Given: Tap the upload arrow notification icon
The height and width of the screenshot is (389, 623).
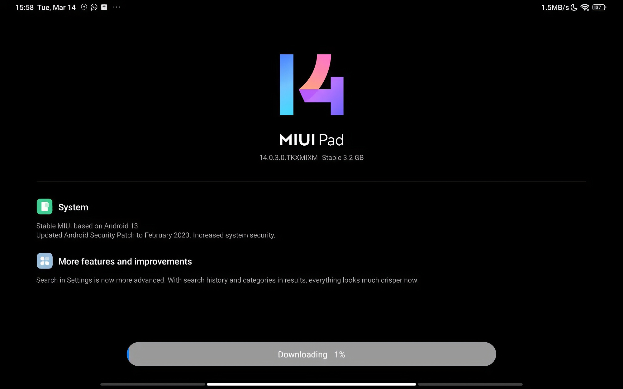Looking at the screenshot, I should tap(104, 7).
